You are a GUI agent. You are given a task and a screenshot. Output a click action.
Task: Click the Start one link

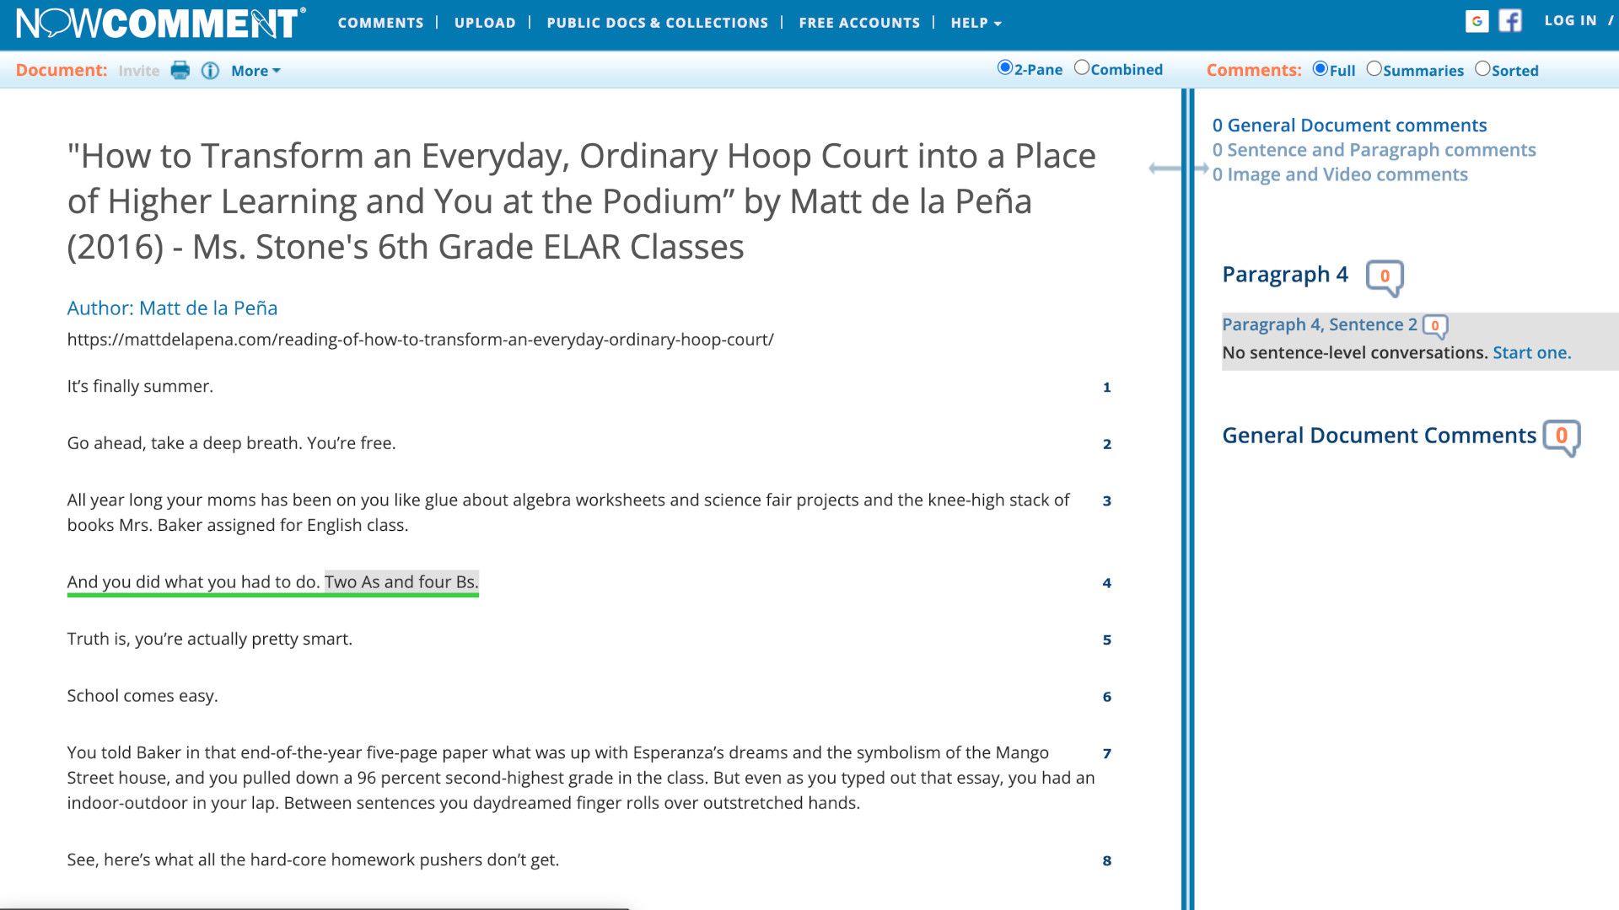[1531, 352]
